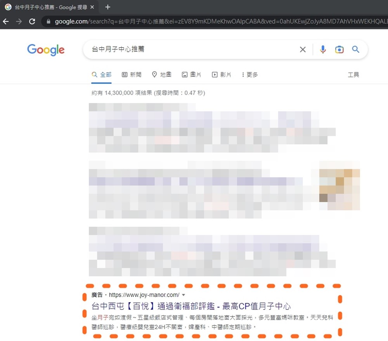This screenshot has height=341, width=388.
Task: Go back to the previous page
Action: pos(6,21)
